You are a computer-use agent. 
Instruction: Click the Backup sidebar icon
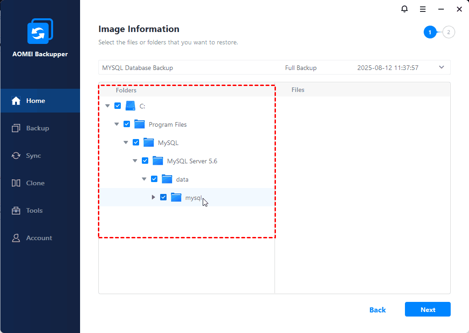click(16, 128)
